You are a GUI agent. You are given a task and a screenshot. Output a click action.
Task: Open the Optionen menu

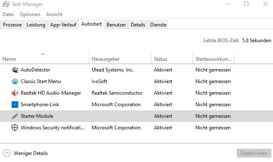(30, 14)
